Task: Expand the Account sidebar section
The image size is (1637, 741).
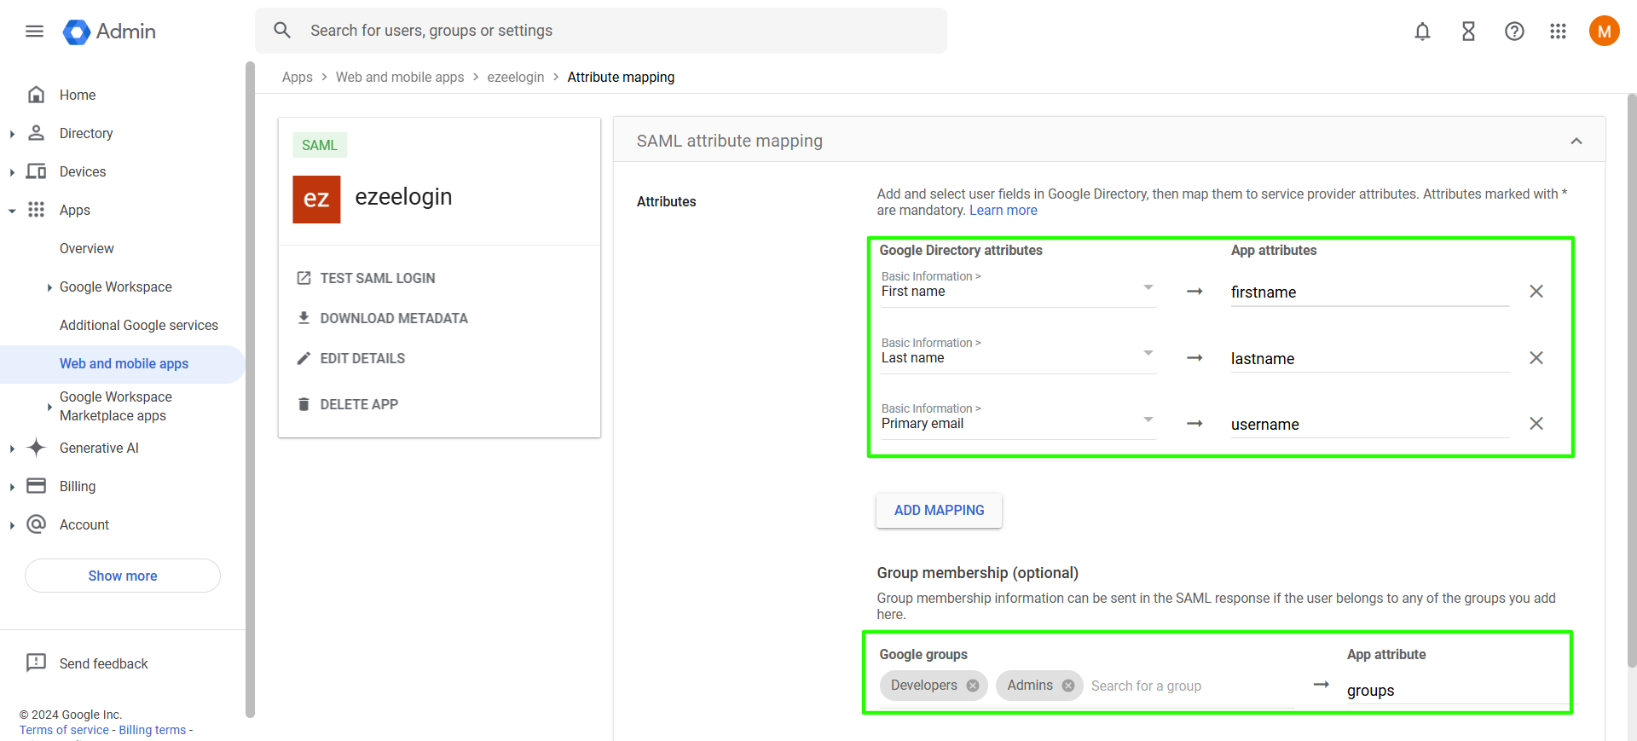Action: click(12, 525)
